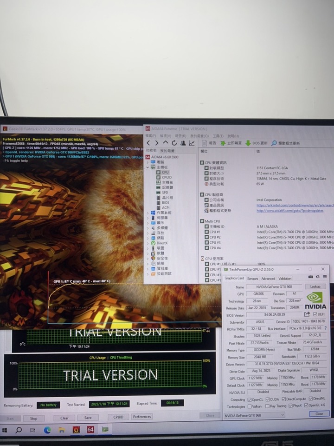Viewport: 334px width, 446px height.
Task: Click Bus Interface question mark in GPU-Z
Action: [326, 328]
